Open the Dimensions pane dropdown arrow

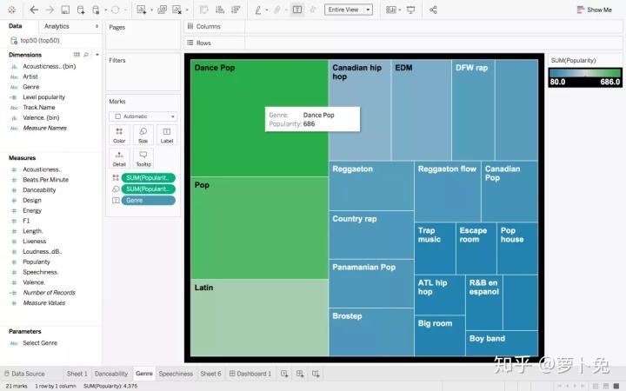click(x=95, y=55)
